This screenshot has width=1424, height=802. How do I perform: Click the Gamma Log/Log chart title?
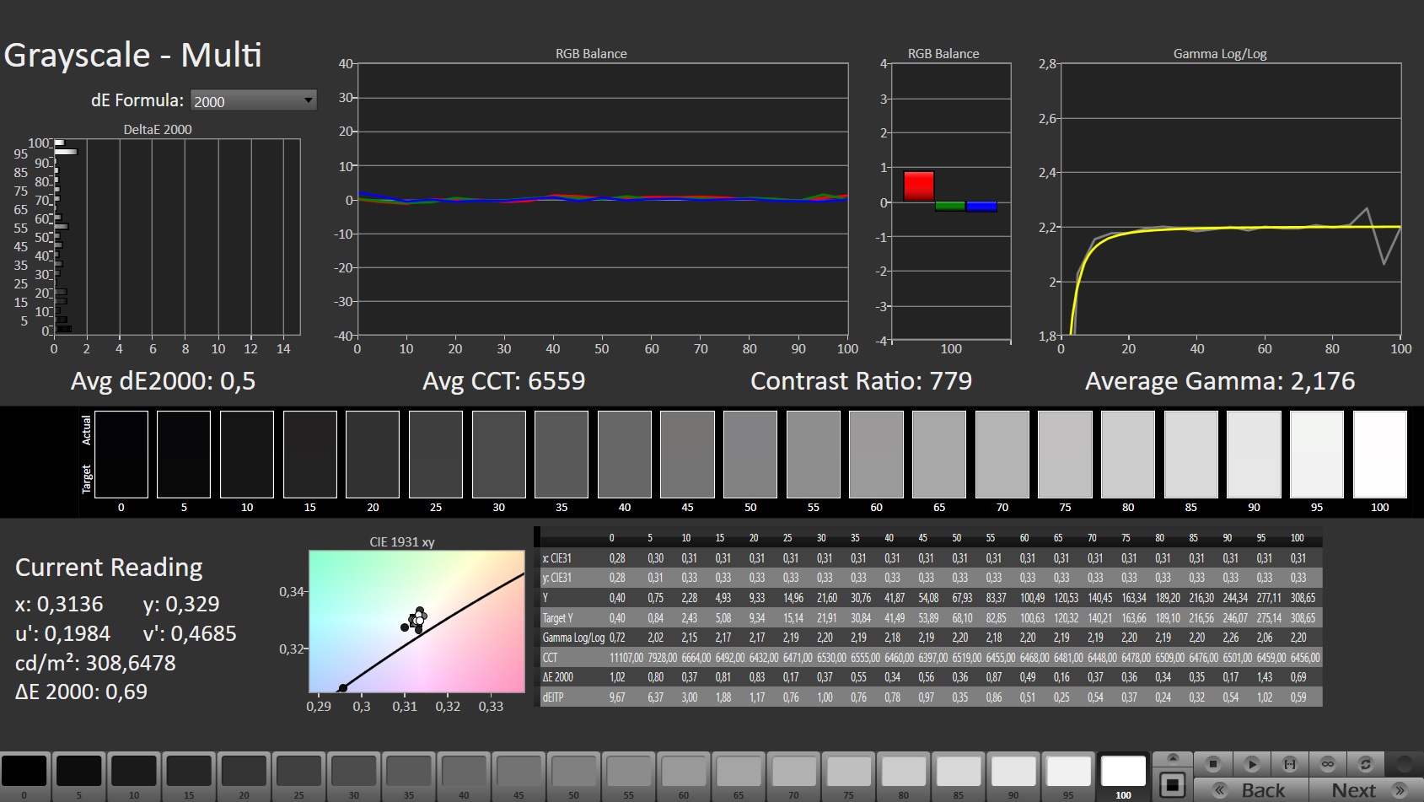[x=1220, y=54]
